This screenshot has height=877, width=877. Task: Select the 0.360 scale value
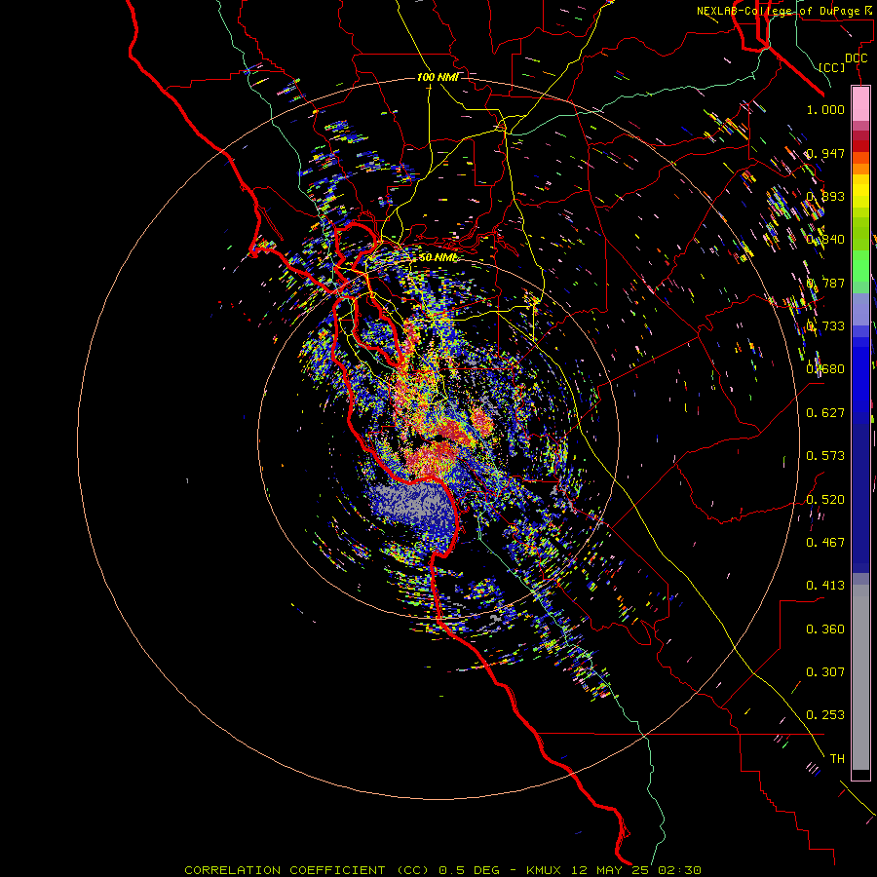tap(825, 629)
